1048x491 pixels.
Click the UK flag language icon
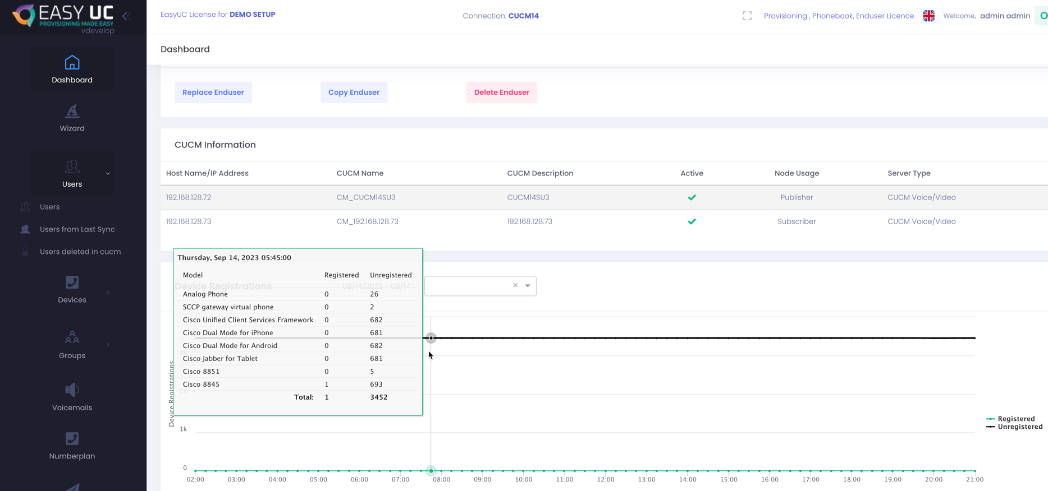tap(929, 16)
